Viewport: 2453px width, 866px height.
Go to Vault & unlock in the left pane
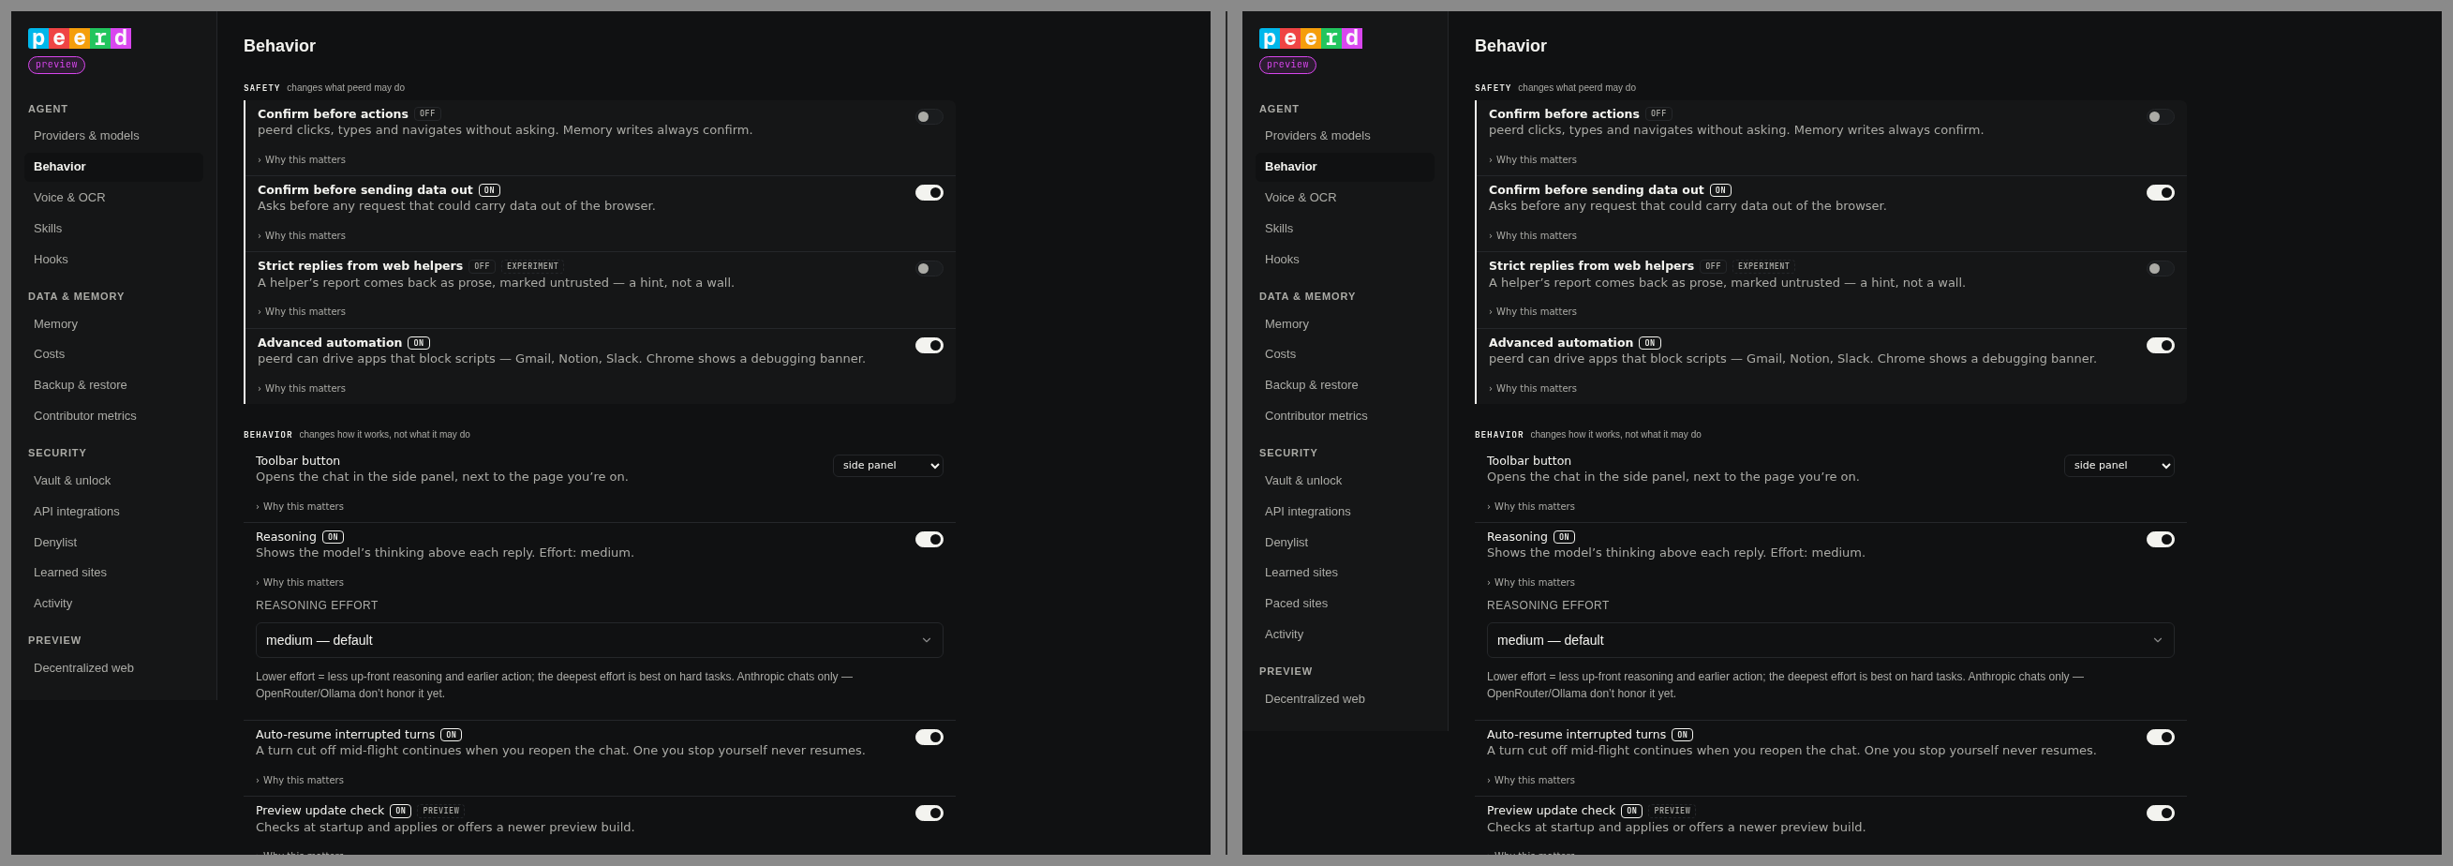tap(113, 481)
